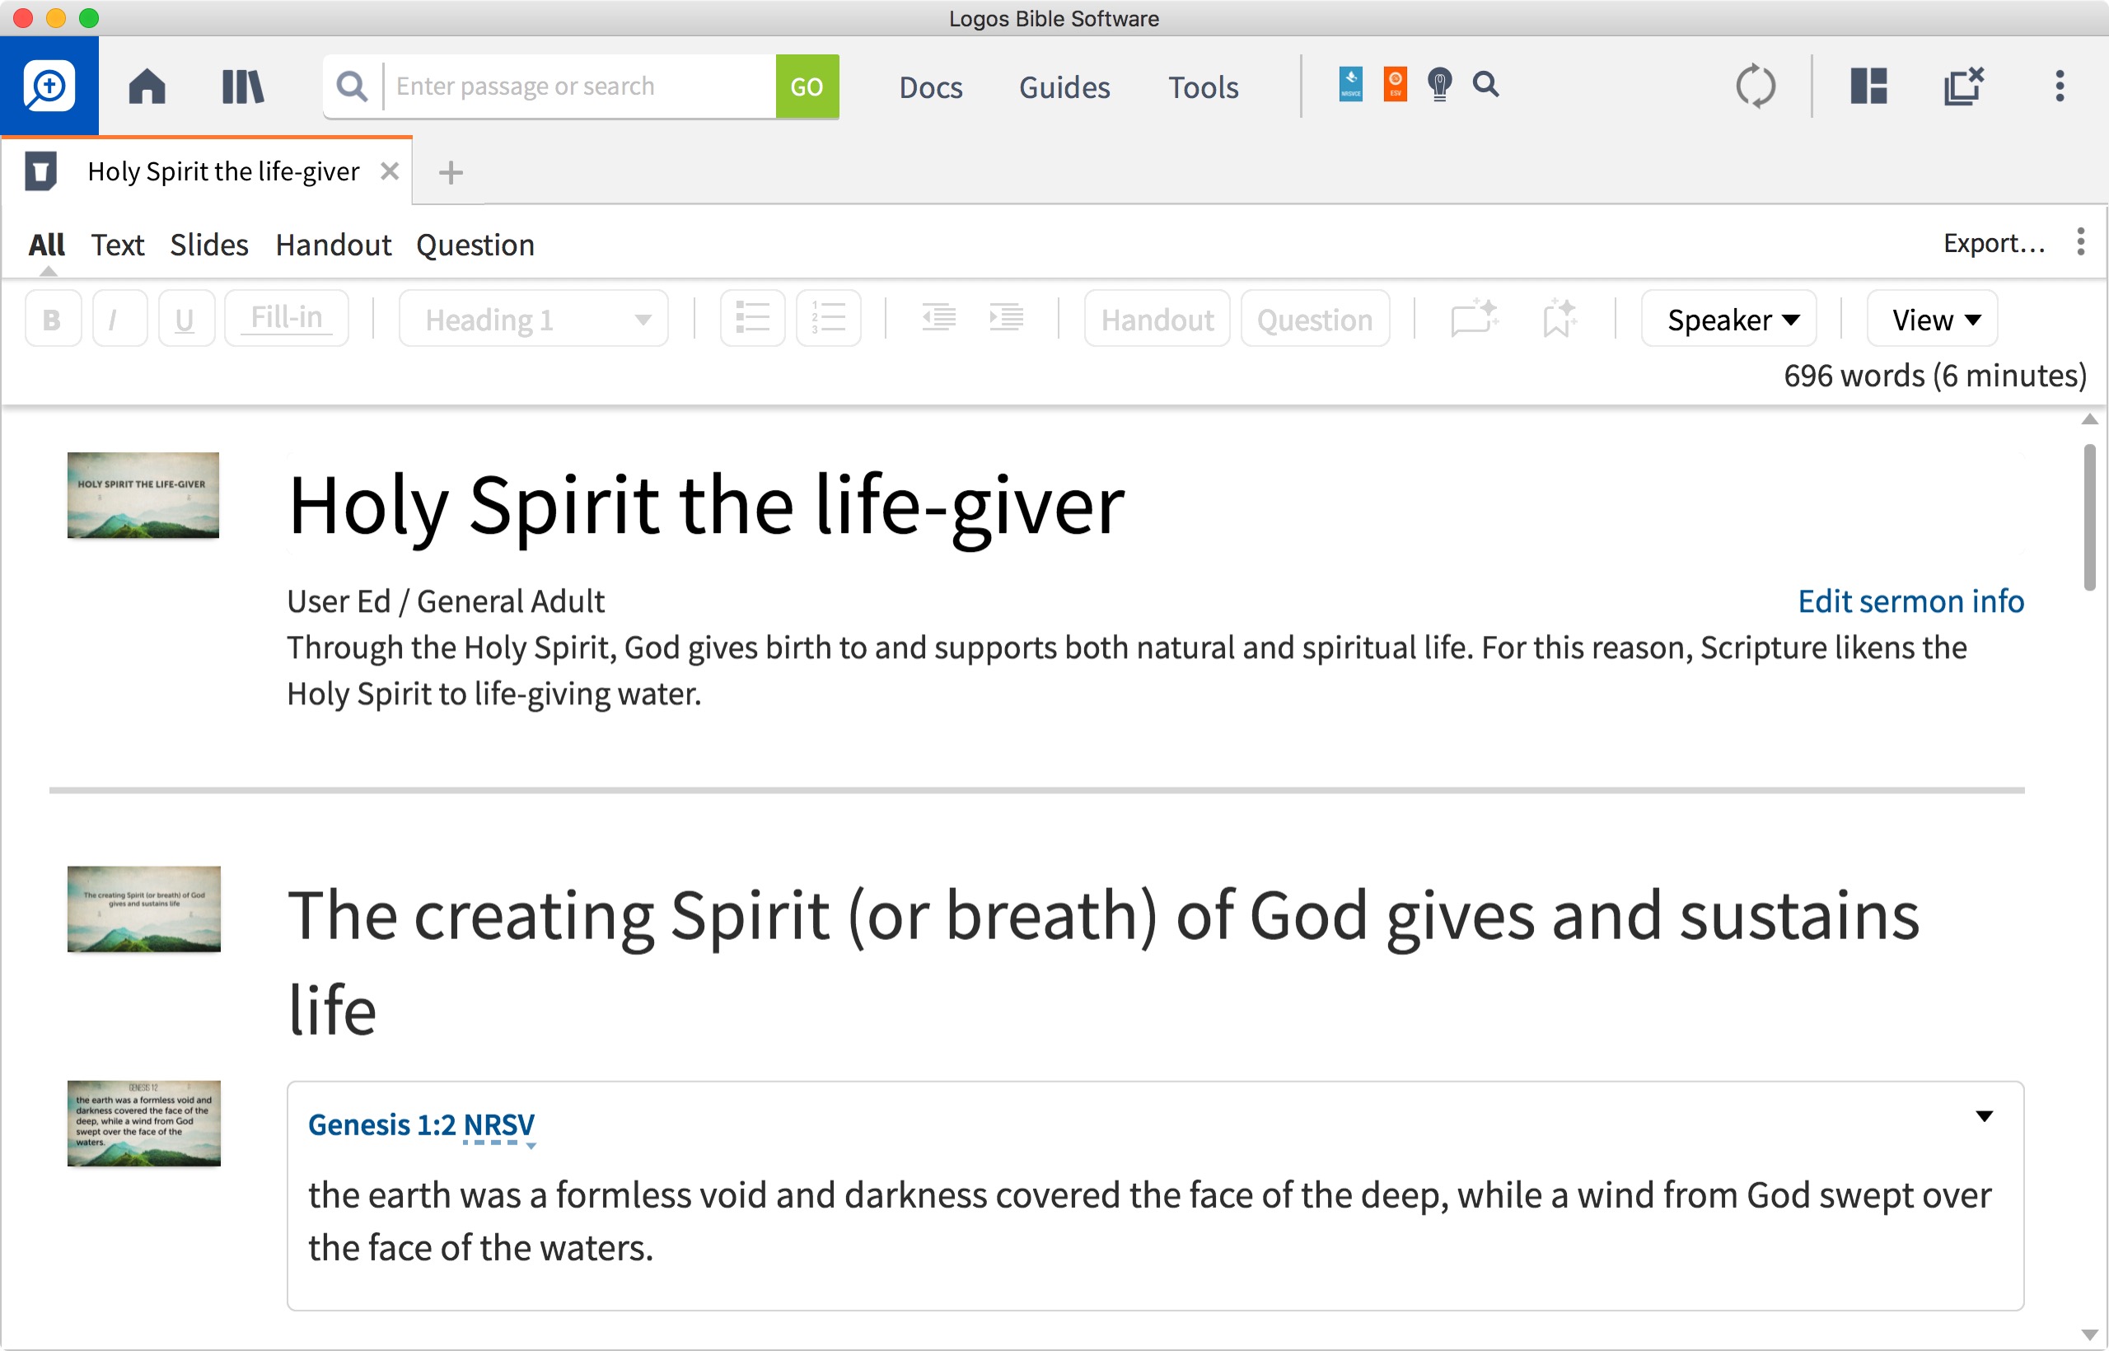Click the creating Spirit heading text
The width and height of the screenshot is (2109, 1351).
pyautogui.click(x=1104, y=961)
